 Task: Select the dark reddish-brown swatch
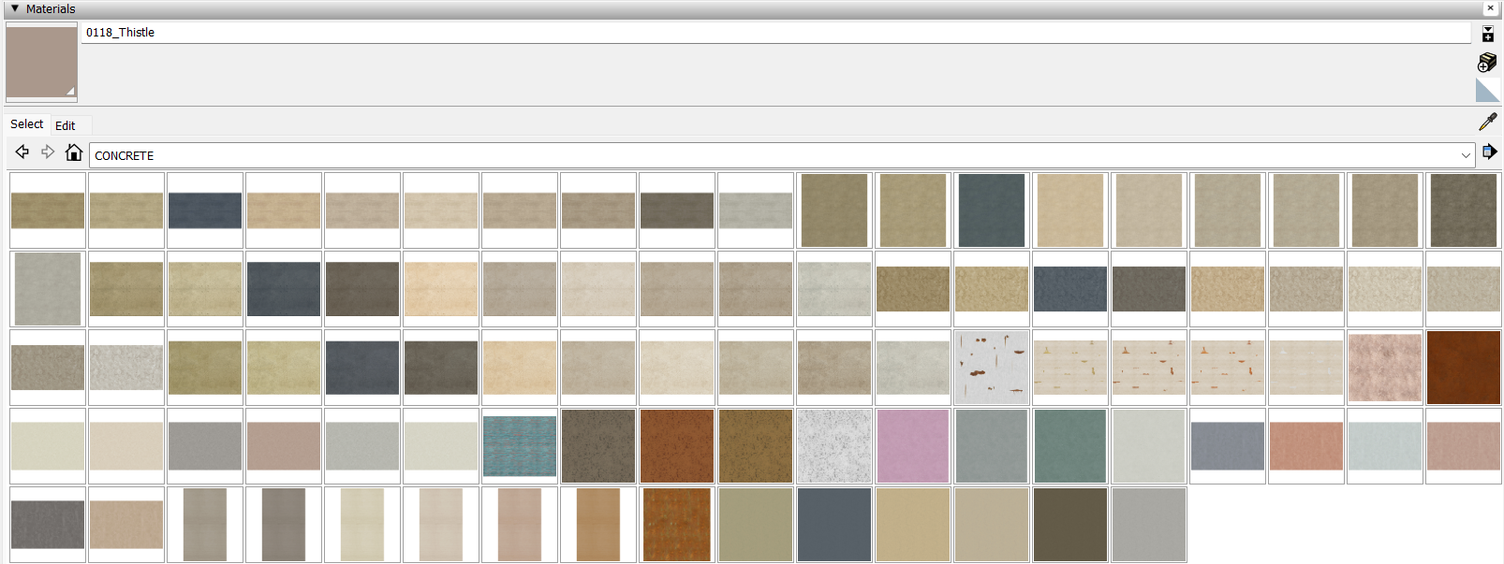(1464, 368)
